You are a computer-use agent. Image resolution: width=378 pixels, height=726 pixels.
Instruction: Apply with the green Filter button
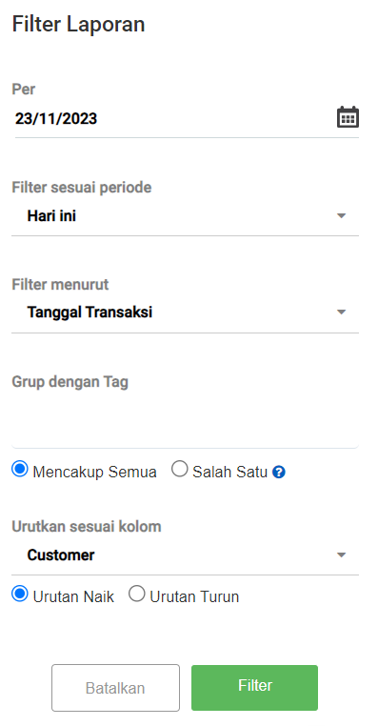point(254,688)
